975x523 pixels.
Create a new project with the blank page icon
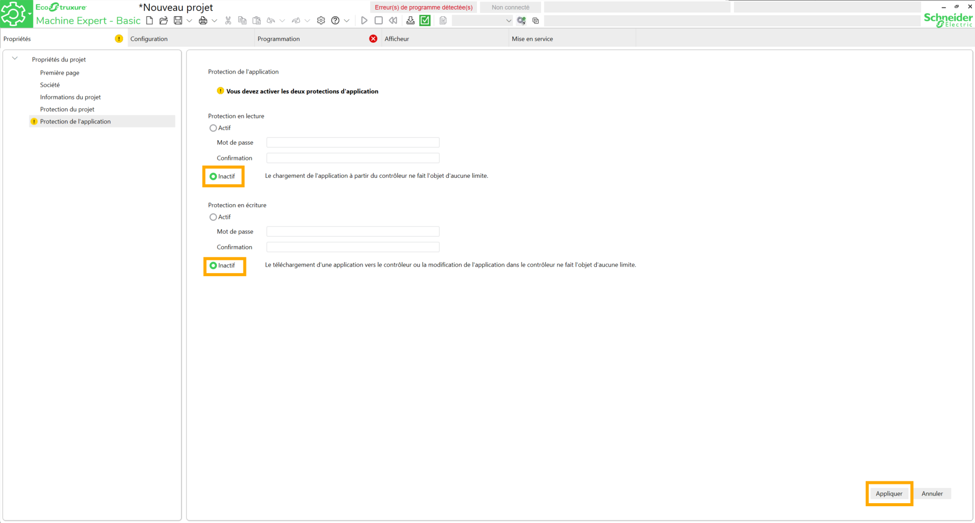click(x=149, y=21)
